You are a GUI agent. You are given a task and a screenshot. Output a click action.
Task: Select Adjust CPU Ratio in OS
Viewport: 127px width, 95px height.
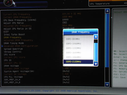18,29
